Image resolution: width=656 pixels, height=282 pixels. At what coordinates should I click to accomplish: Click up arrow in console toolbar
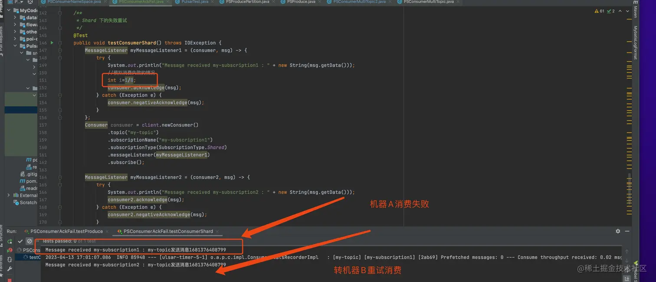click(626, 251)
